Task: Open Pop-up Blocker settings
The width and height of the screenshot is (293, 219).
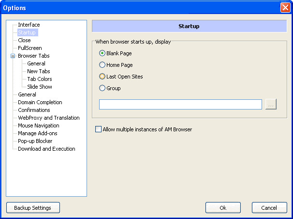Action: [35, 141]
